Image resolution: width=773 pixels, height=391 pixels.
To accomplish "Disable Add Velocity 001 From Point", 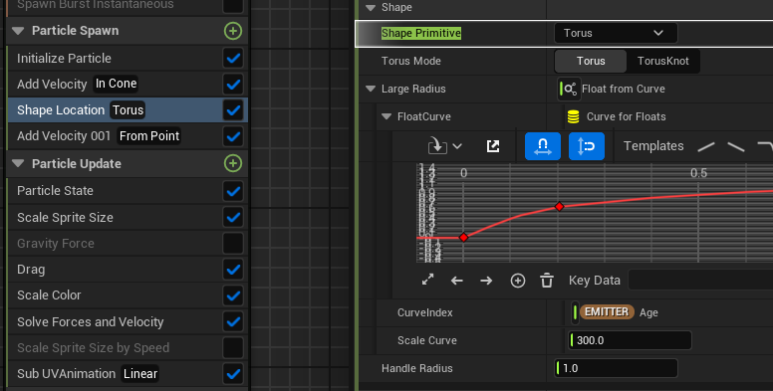I will (x=233, y=136).
